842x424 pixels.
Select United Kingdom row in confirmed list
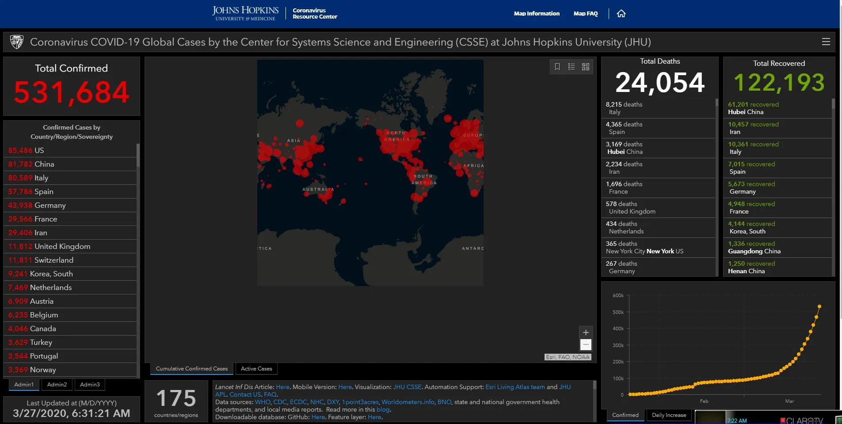pyautogui.click(x=70, y=246)
